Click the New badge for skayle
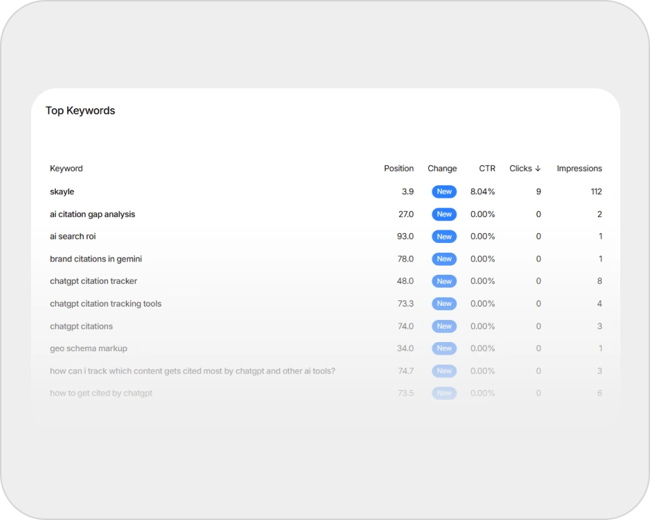Screen dimensions: 650x520 pos(444,191)
